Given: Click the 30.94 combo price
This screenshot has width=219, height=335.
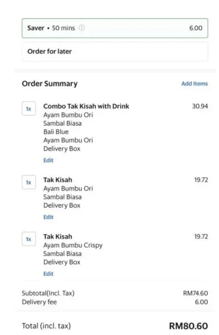Looking at the screenshot, I should click(x=200, y=106).
